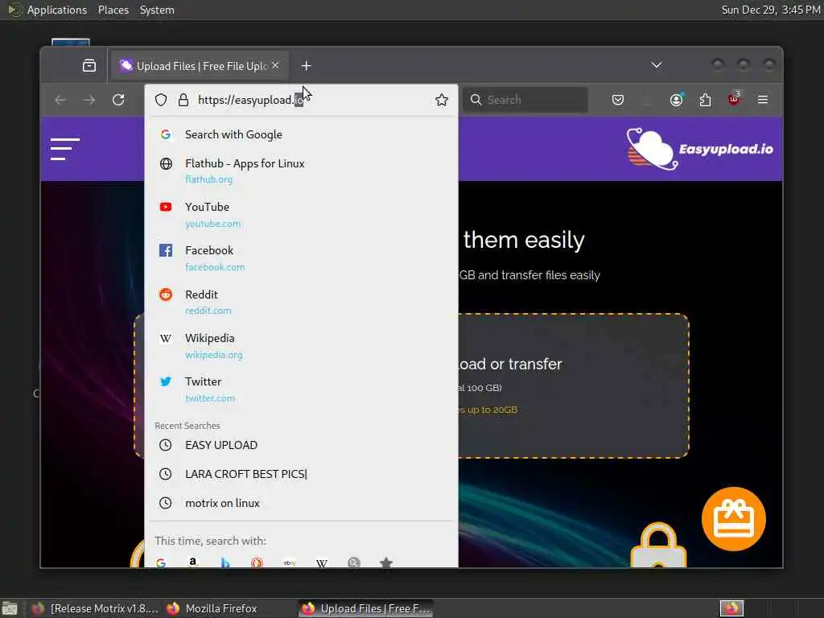Choose the Twitter suggestion

tap(301, 389)
